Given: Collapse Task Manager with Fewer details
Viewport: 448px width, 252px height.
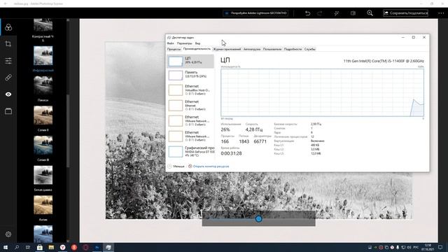Looking at the screenshot, I should [x=176, y=167].
